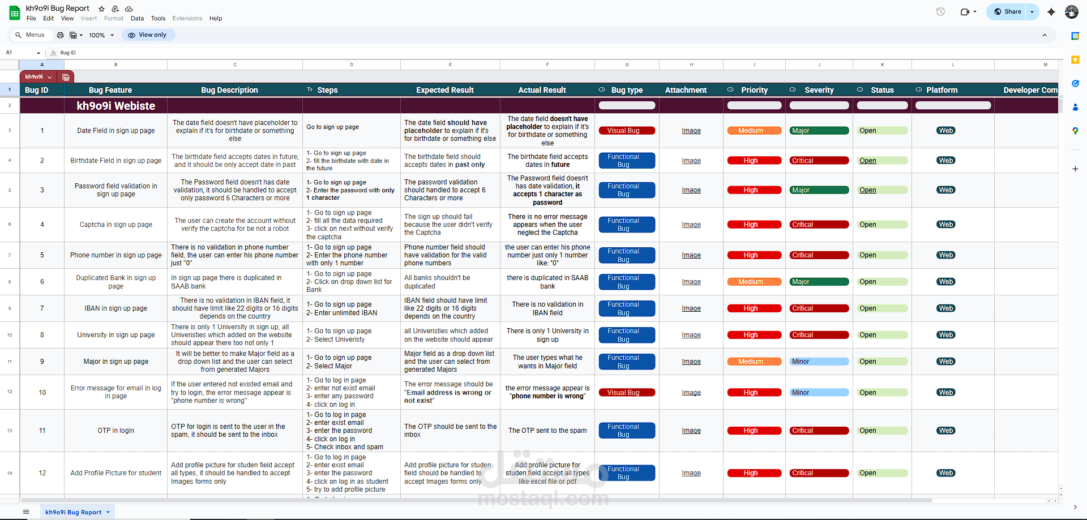Open the Image link for bug 12

(691, 473)
